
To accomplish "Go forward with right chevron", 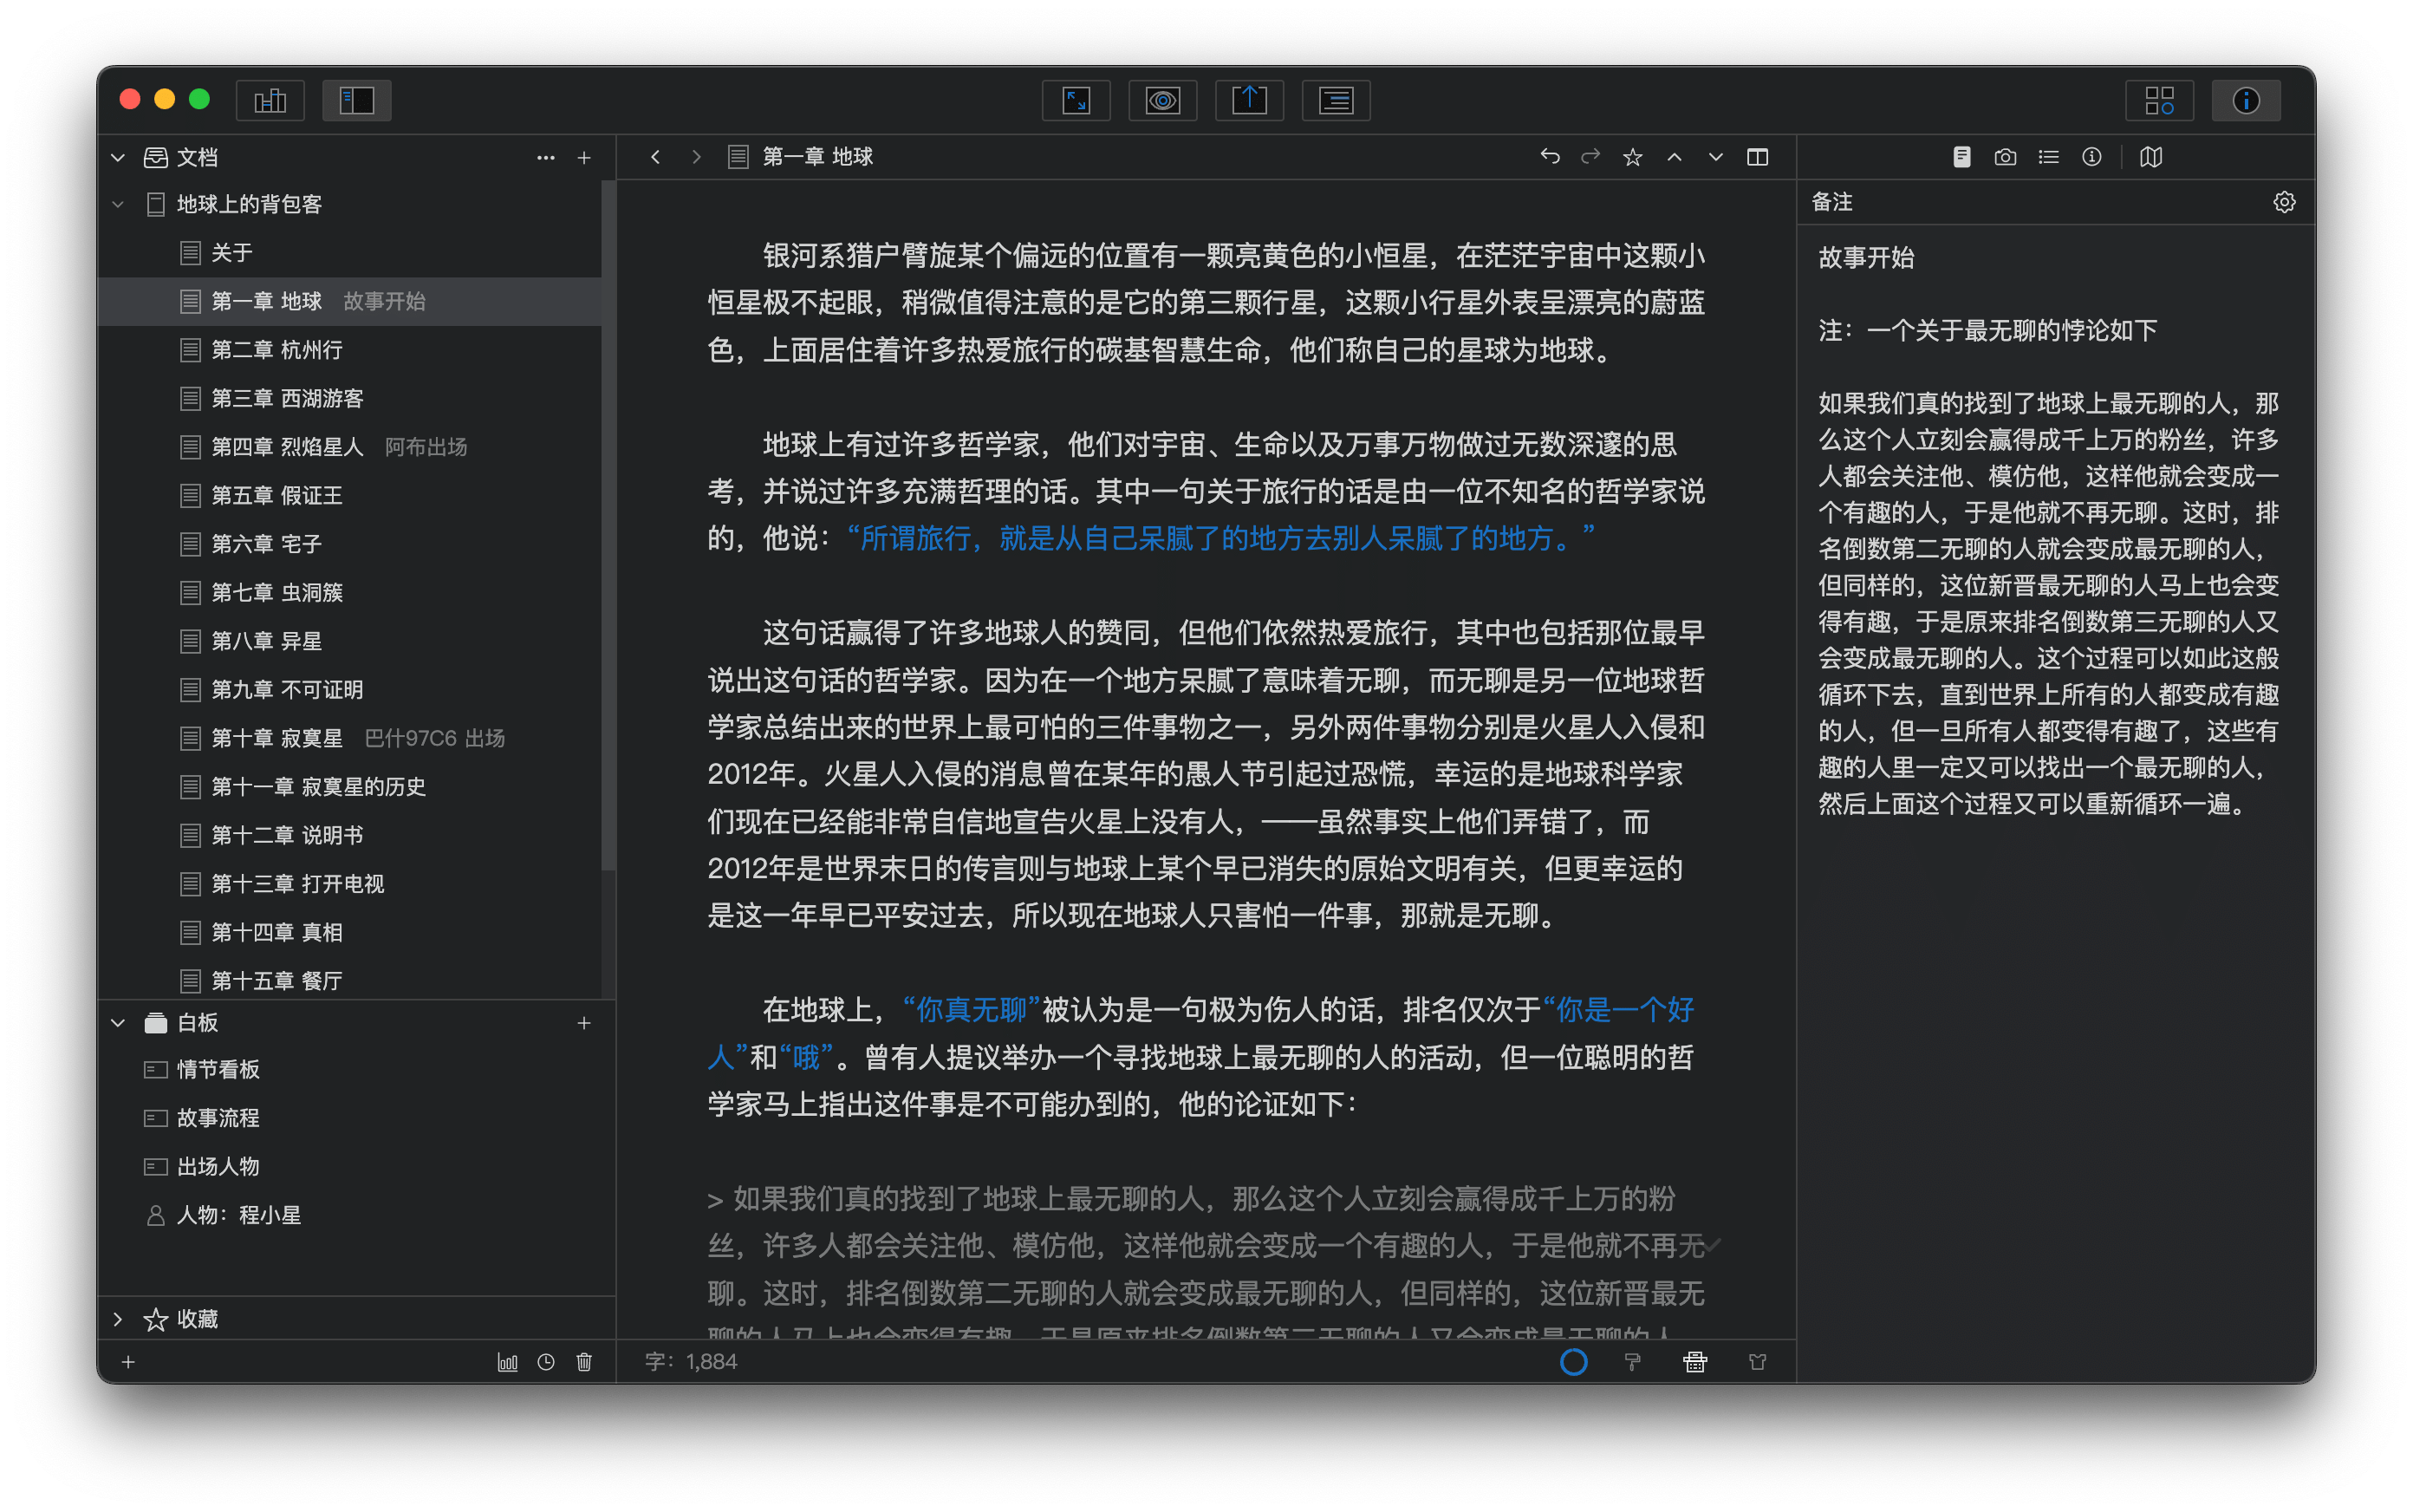I will pyautogui.click(x=697, y=157).
